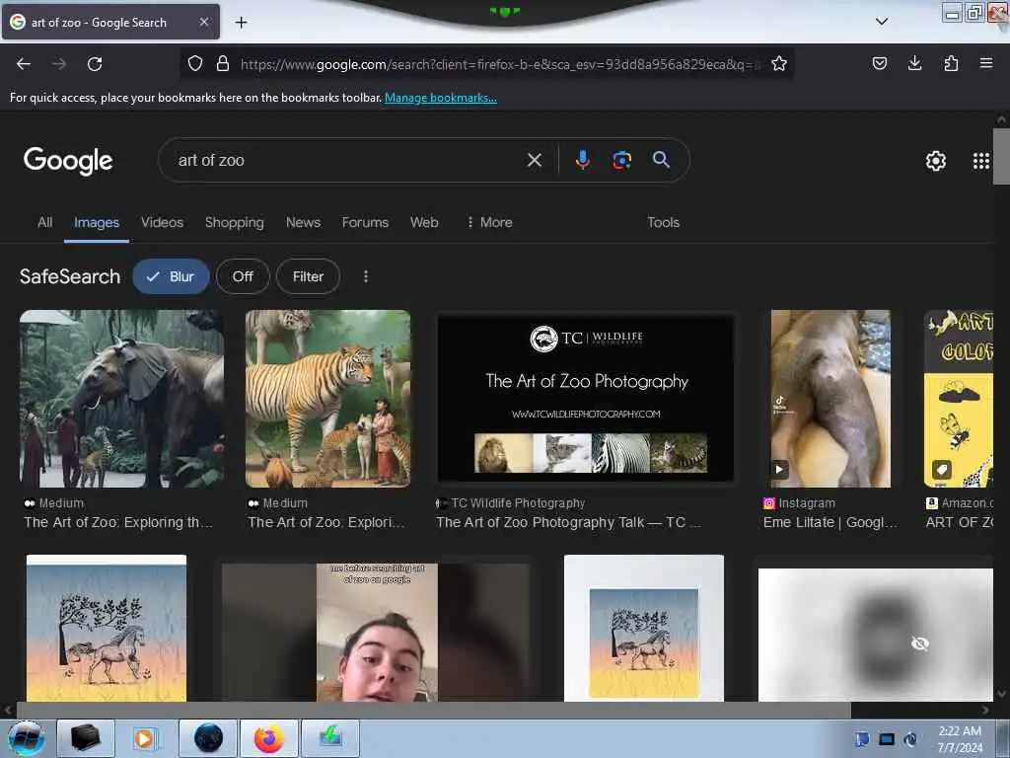This screenshot has height=758, width=1010.
Task: Clear the search box text
Action: tap(534, 160)
